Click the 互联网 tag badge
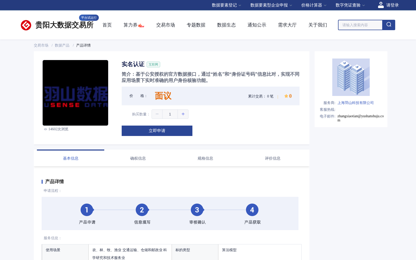Image resolution: width=416 pixels, height=260 pixels. coord(153,64)
